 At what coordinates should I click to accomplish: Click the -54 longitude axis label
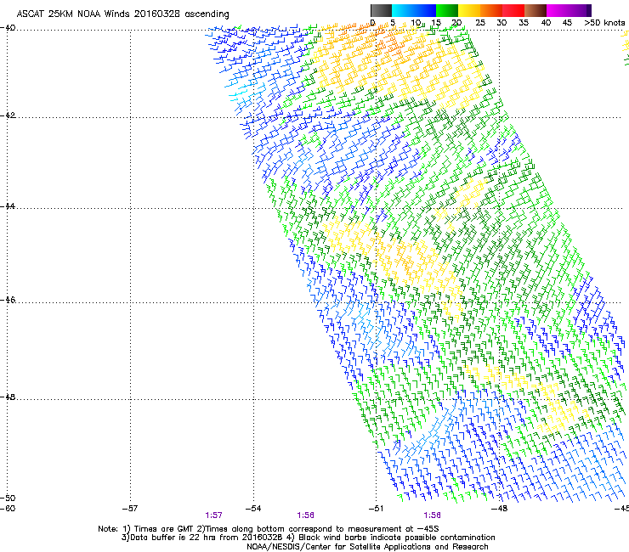pyautogui.click(x=253, y=509)
